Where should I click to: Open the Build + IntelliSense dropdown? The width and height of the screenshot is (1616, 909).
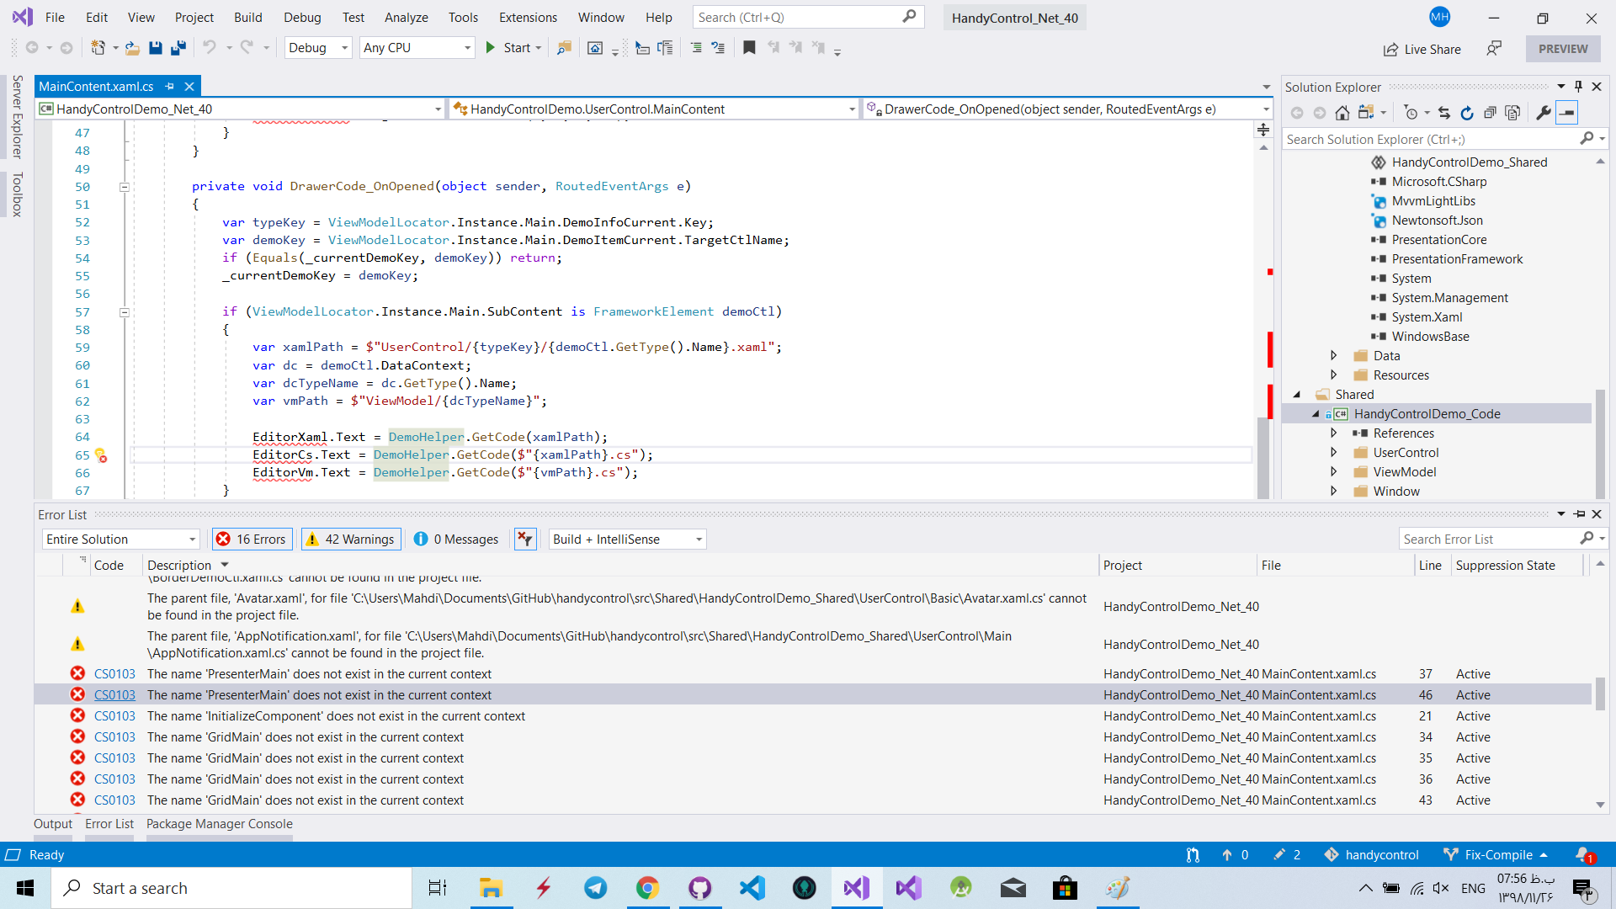point(627,540)
